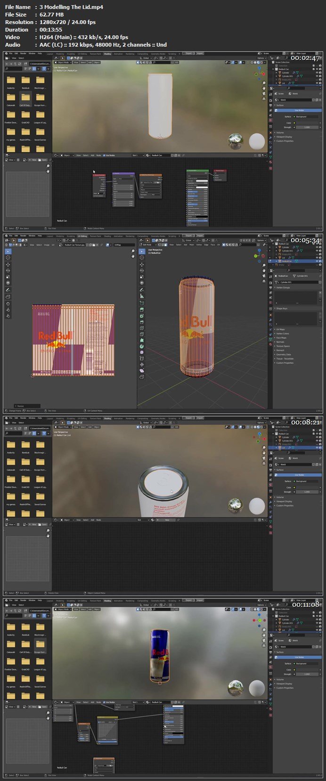
Task: Expand UV Maps panel in 00:05:34 frame
Action: click(280, 329)
